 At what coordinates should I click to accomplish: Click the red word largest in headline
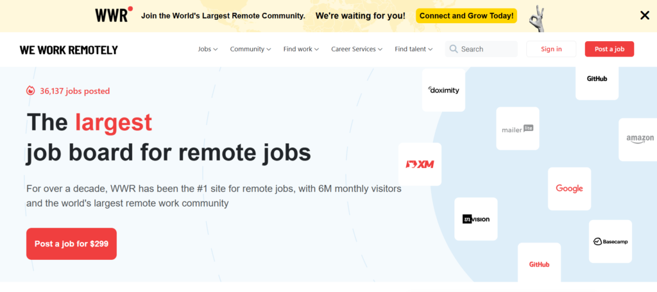[x=114, y=123]
